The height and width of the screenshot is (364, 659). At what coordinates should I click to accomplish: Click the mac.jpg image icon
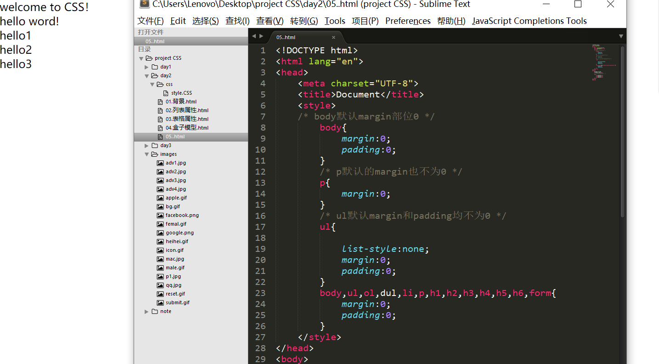[160, 259]
